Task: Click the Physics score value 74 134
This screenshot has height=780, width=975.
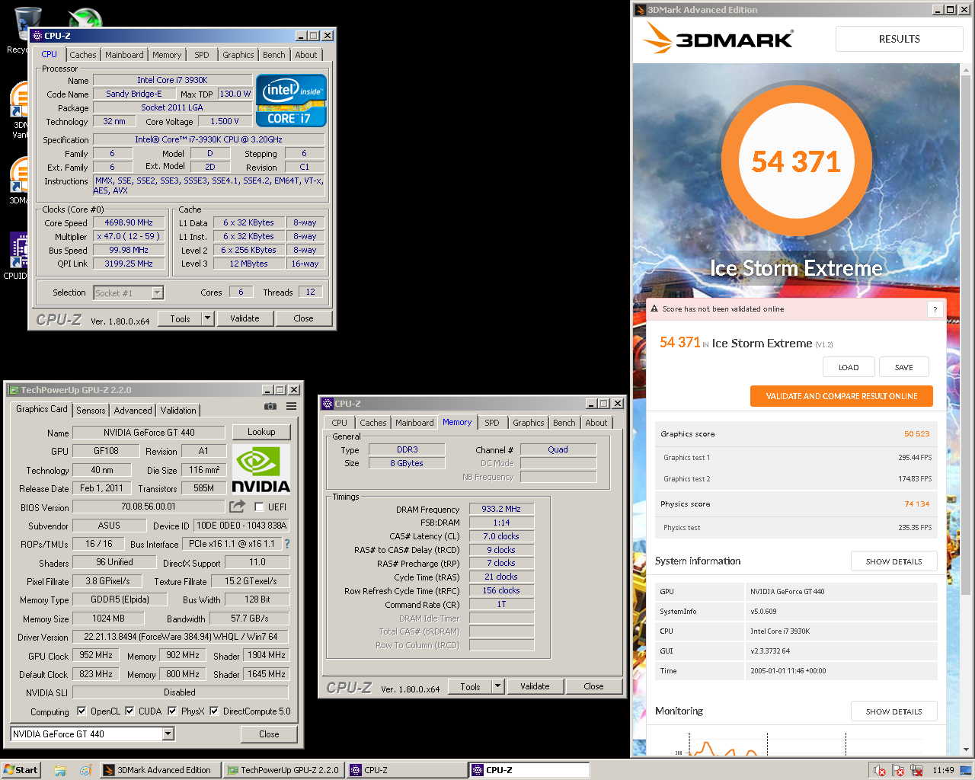Action: coord(916,504)
